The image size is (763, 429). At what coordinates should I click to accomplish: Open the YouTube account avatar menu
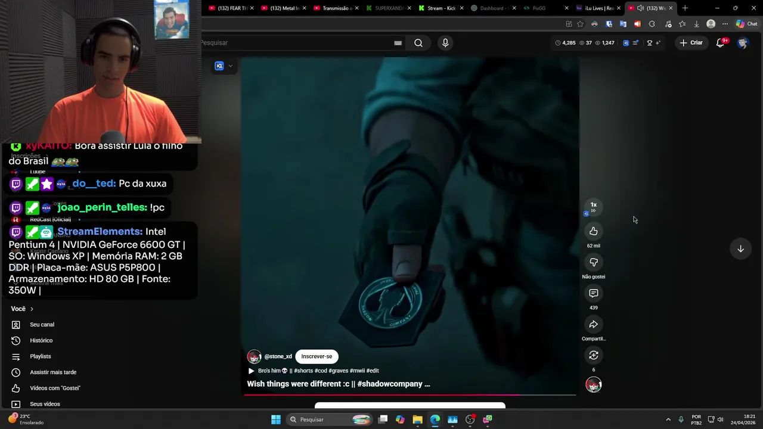tap(742, 43)
